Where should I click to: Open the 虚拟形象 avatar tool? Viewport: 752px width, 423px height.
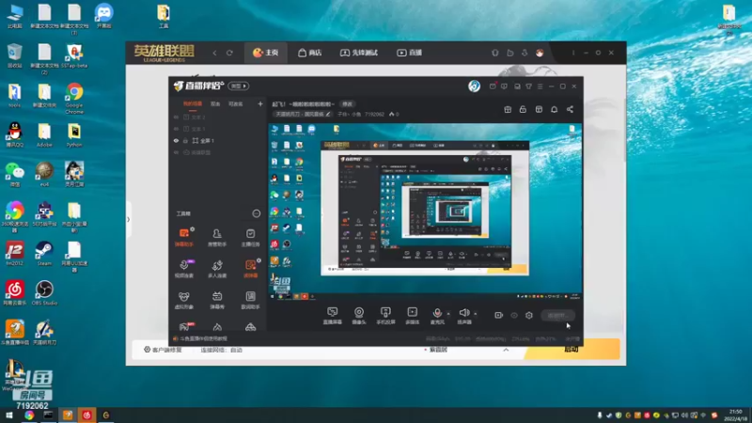[x=183, y=300]
